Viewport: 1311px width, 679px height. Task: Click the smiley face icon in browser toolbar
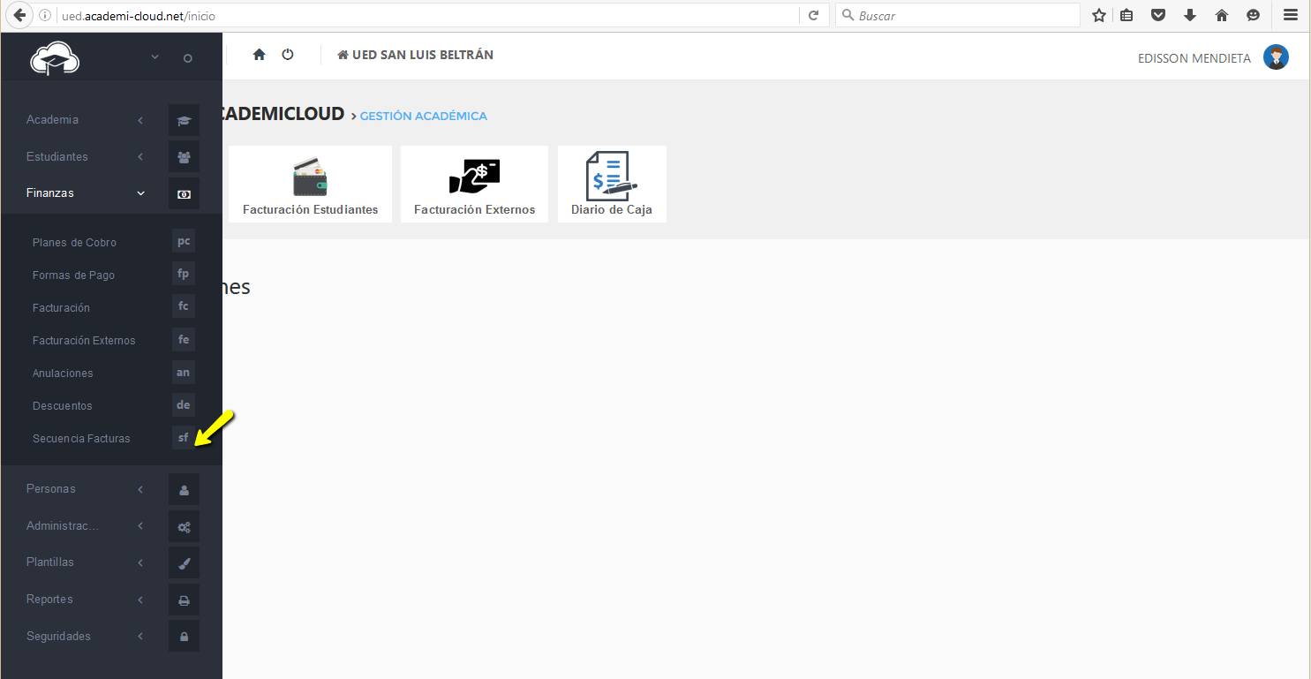coord(1253,15)
